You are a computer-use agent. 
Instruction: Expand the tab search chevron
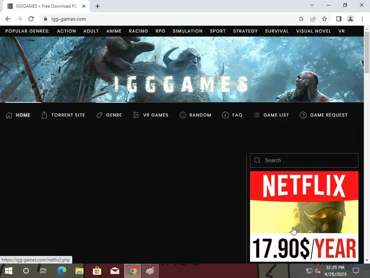[312, 5]
